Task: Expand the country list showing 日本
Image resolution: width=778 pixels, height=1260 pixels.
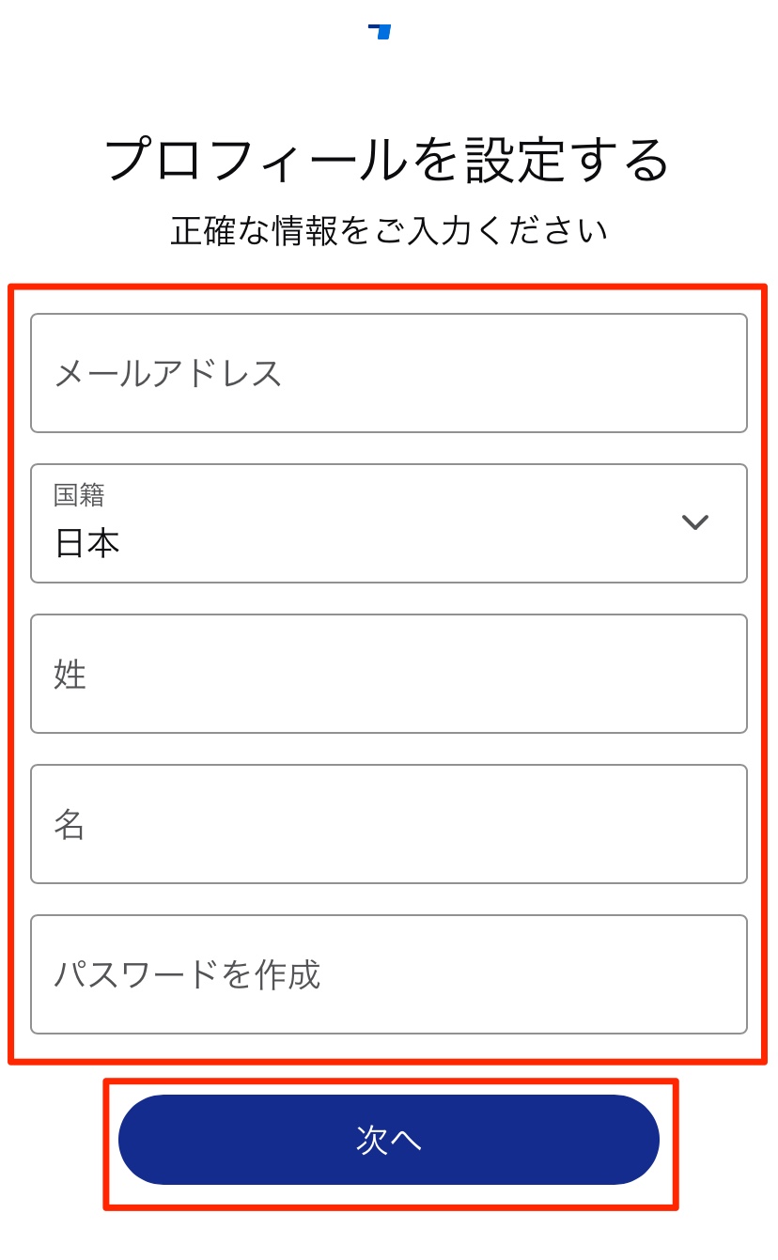Action: (x=389, y=523)
